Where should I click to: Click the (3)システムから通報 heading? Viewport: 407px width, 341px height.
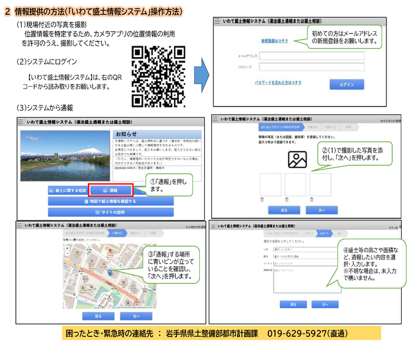pos(45,108)
